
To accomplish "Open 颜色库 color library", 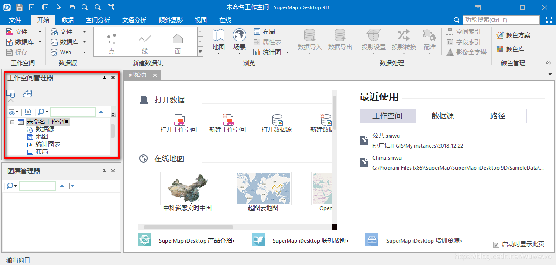I will pos(510,49).
